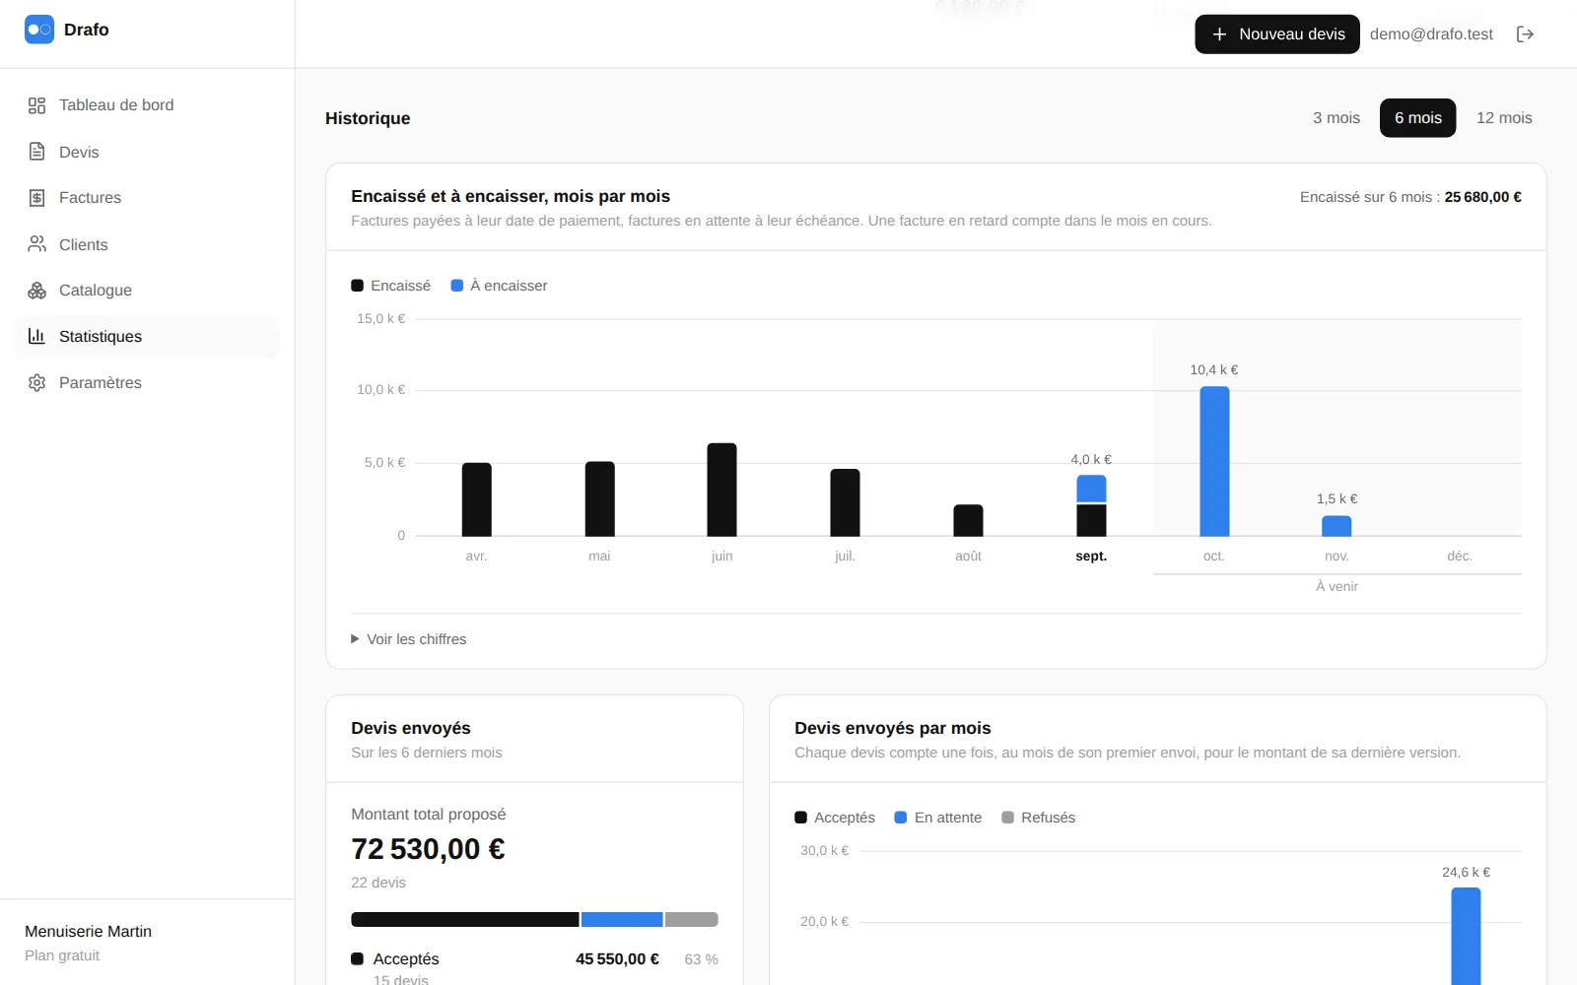Image resolution: width=1577 pixels, height=985 pixels.
Task: Click the Catalogue boxes icon
Action: [x=36, y=291]
